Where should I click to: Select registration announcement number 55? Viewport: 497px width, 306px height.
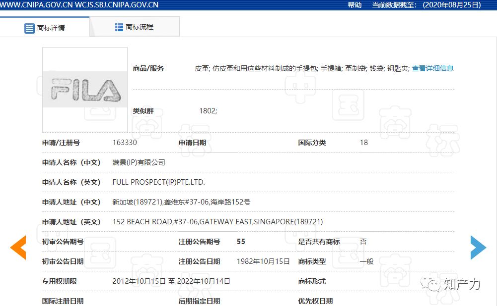(241, 242)
